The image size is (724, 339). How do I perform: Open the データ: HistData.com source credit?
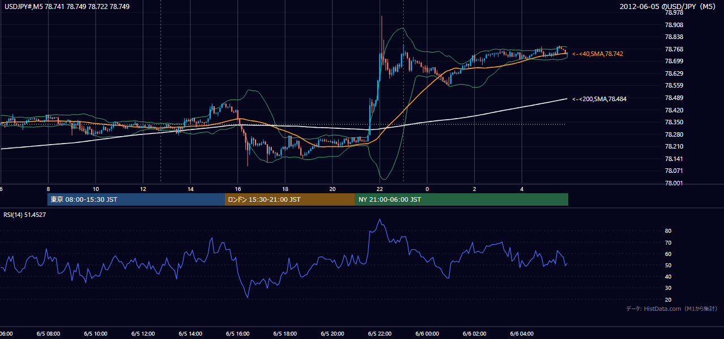click(672, 308)
